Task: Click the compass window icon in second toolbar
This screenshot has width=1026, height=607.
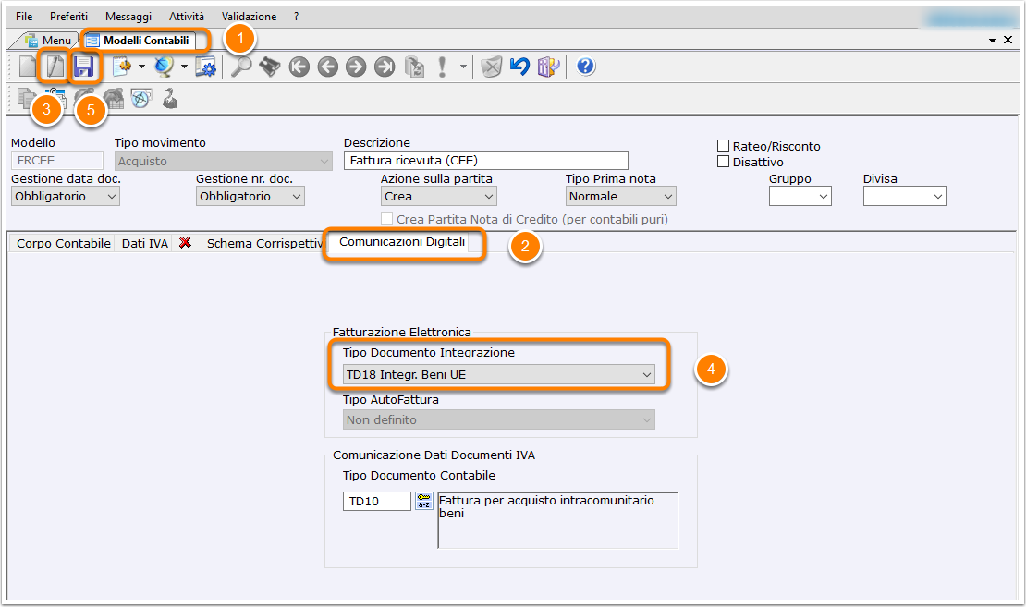Action: point(141,98)
